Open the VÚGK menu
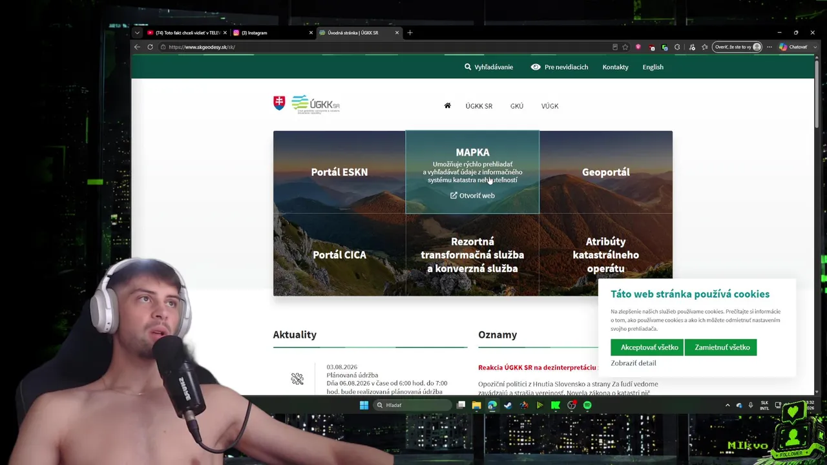This screenshot has height=465, width=827. point(550,106)
